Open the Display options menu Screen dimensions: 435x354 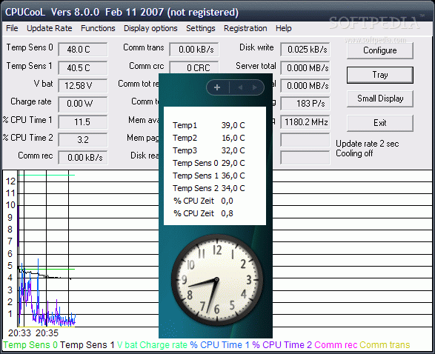(150, 28)
